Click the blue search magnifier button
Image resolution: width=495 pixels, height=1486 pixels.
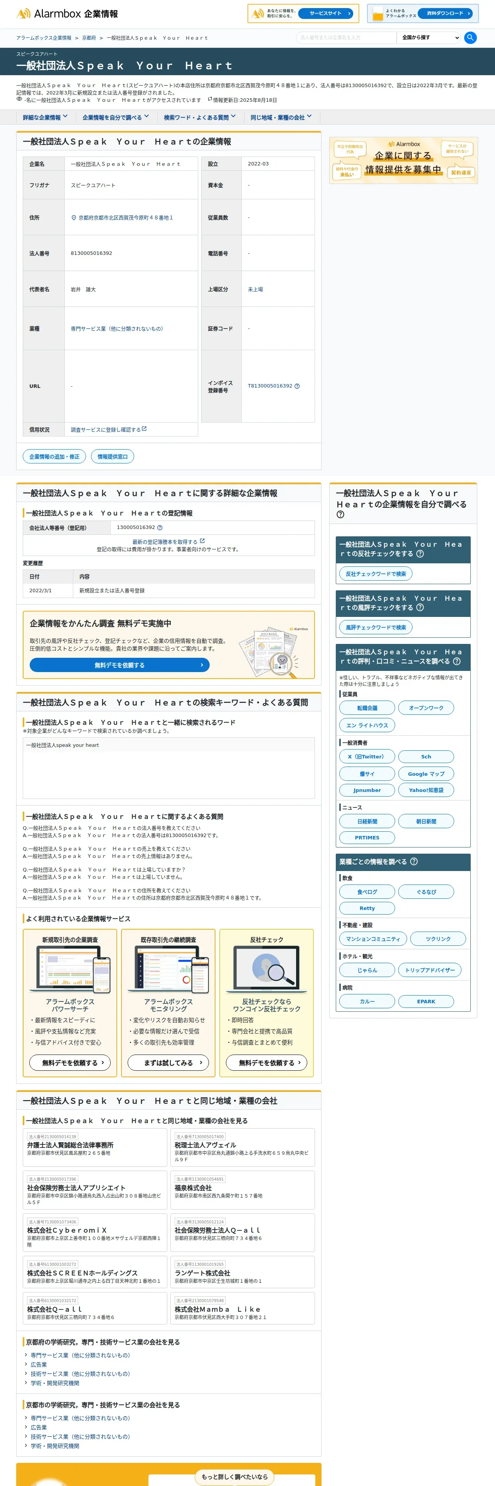click(x=470, y=37)
